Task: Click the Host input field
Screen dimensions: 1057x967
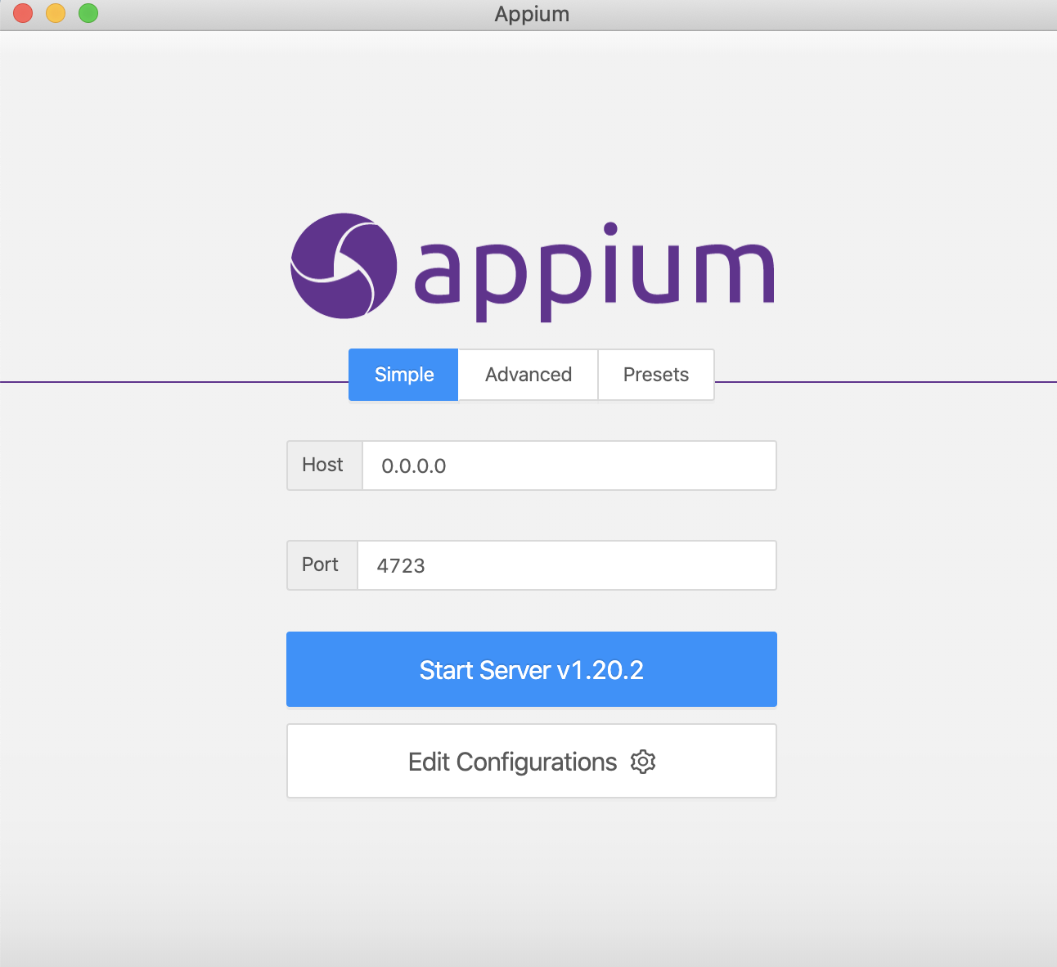Action: pyautogui.click(x=569, y=466)
